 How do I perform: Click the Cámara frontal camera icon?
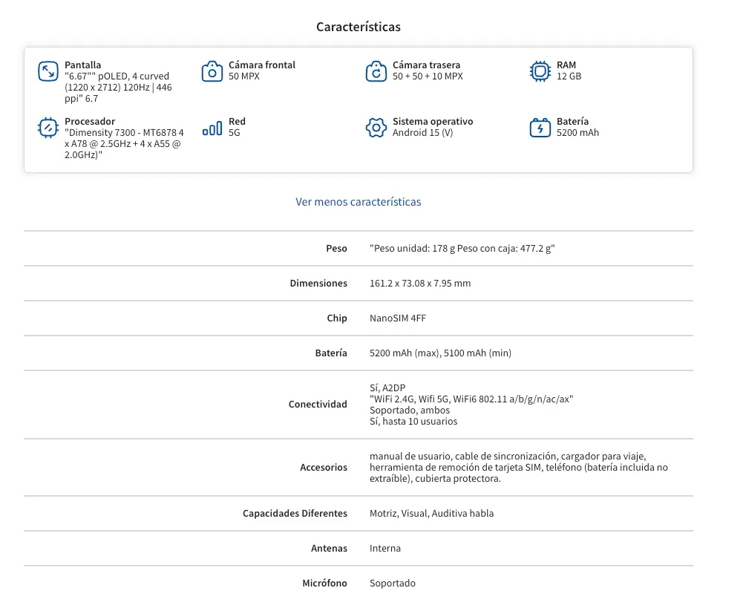212,71
